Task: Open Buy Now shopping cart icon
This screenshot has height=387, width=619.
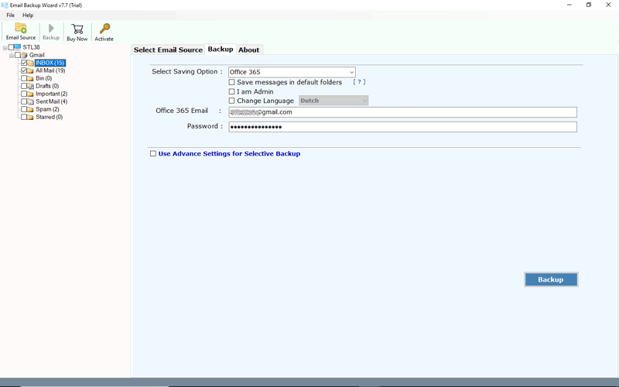Action: (77, 29)
